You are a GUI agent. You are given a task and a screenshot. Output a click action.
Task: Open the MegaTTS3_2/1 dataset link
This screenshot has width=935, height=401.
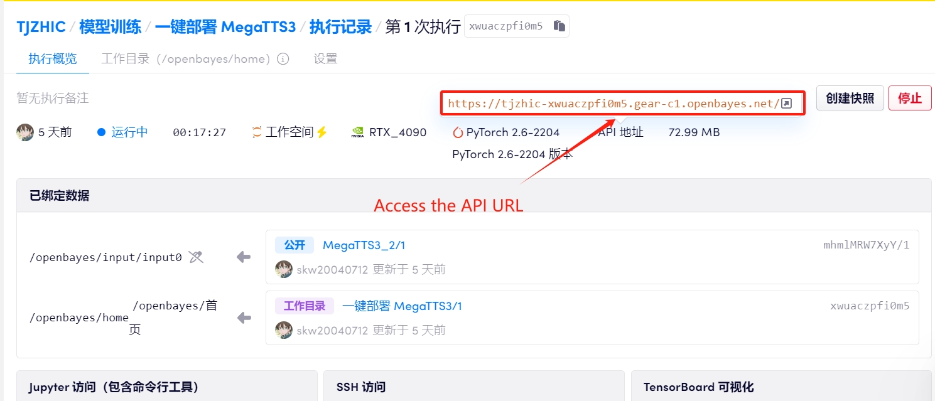coord(364,245)
